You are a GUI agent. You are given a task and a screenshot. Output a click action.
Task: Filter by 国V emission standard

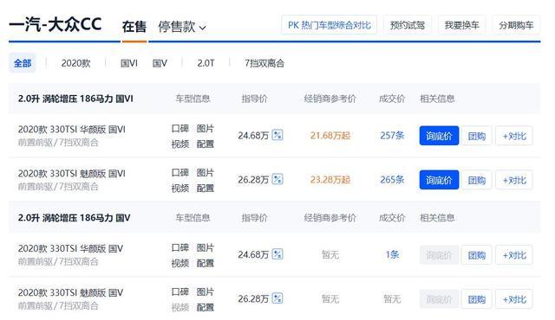tap(160, 63)
